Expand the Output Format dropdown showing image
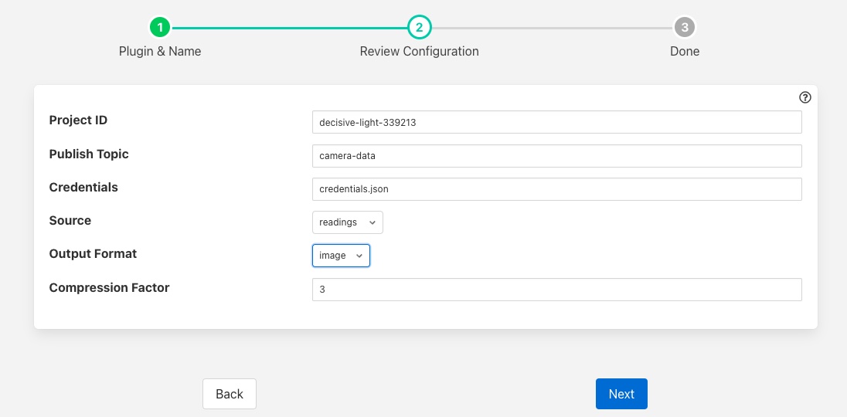Viewport: 847px width, 417px height. pos(341,256)
